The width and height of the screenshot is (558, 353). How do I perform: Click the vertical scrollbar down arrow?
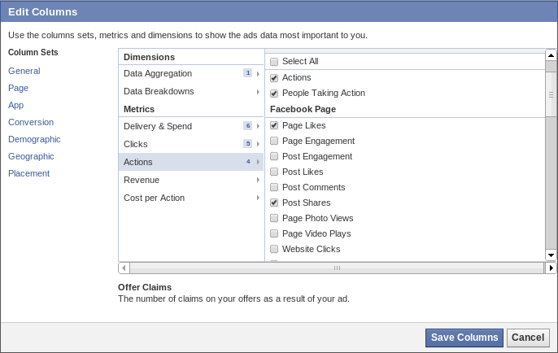(x=551, y=255)
